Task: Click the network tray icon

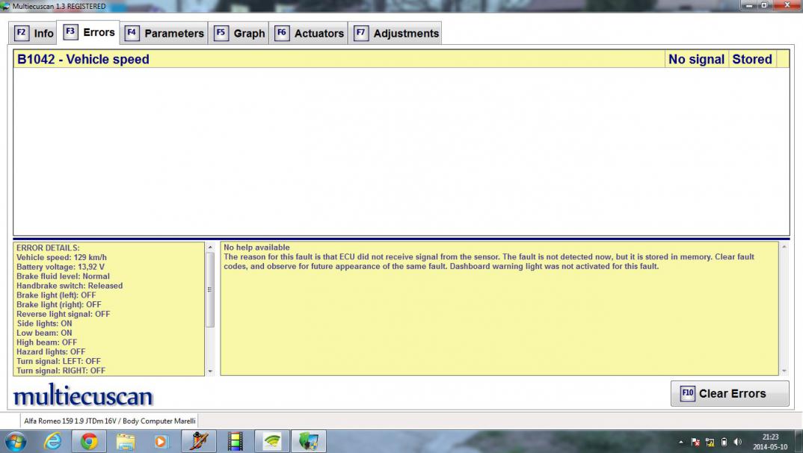Action: 710,443
